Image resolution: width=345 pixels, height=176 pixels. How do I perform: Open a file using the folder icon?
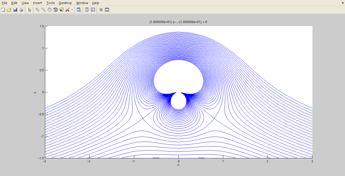tap(9, 10)
